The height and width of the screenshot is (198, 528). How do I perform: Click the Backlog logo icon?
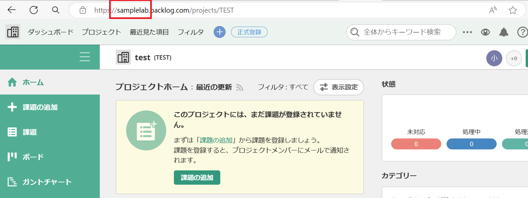point(12,32)
